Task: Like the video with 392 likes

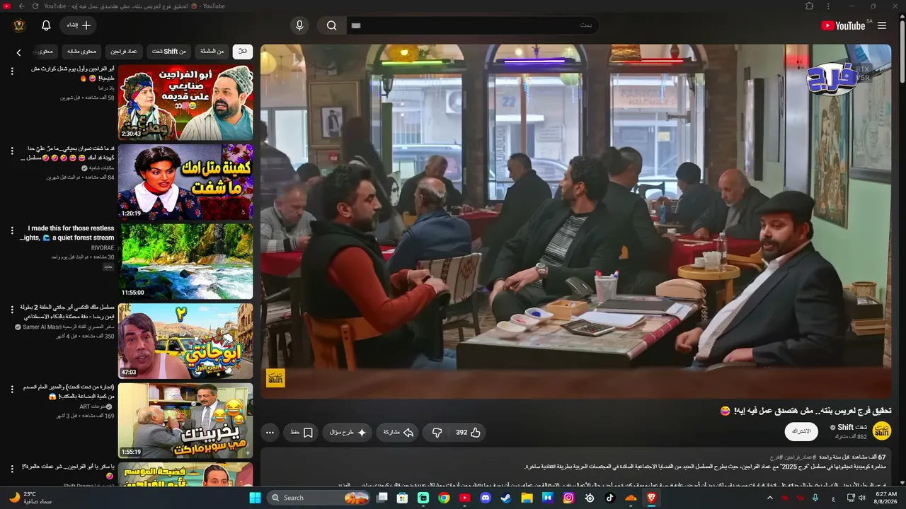Action: click(x=468, y=432)
